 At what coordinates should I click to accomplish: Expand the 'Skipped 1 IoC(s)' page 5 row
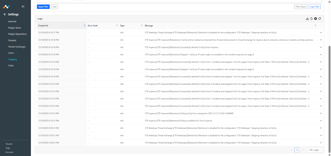[321, 69]
